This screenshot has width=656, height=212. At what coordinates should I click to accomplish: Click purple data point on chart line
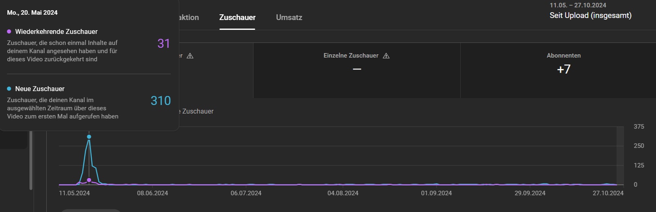point(89,180)
